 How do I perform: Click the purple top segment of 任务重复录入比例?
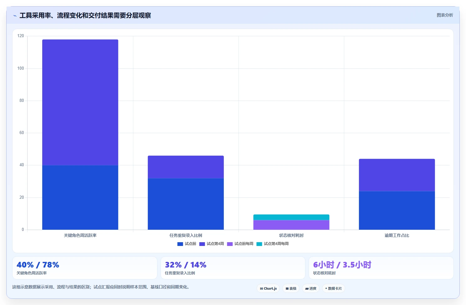[186, 167]
